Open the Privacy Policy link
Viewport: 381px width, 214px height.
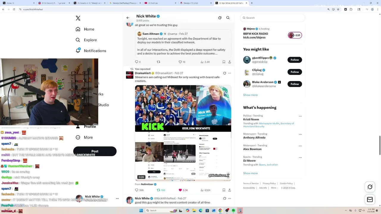(x=269, y=183)
